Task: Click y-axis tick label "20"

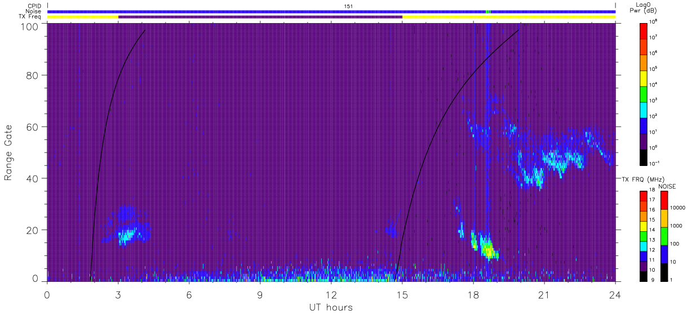Action: click(33, 230)
